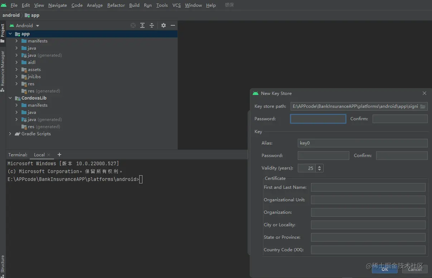Expand the jniLibs folder
The width and height of the screenshot is (432, 278).
[x=16, y=77]
